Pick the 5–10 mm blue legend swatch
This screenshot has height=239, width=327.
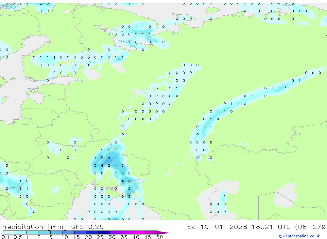[x=56, y=232]
